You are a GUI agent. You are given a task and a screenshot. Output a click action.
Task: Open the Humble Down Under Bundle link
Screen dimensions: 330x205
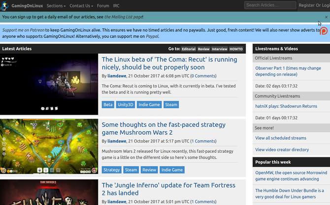(x=290, y=194)
